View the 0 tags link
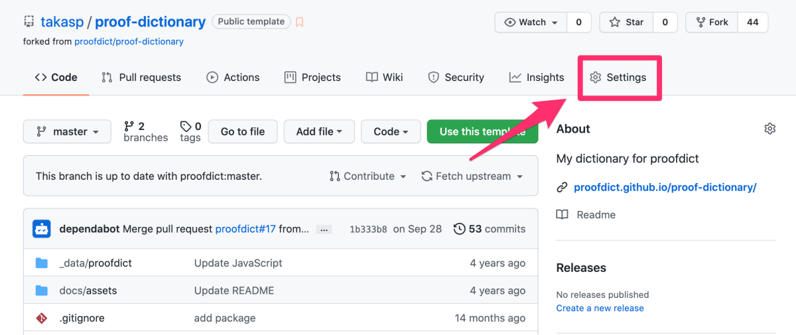 (190, 131)
